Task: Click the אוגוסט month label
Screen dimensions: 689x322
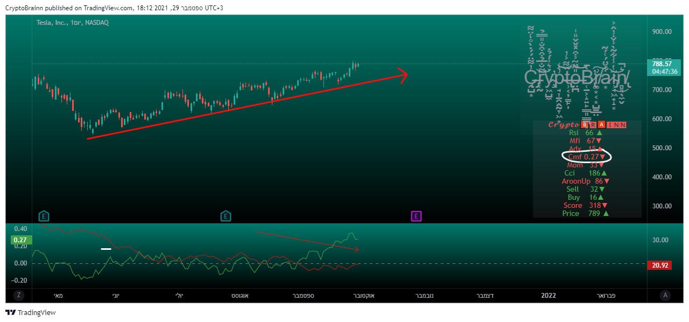Action: click(240, 296)
